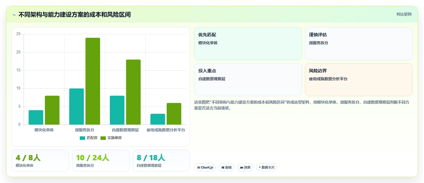Click the Chart.js tag icon
Viewport: 424px width, 183px height.
click(x=199, y=167)
